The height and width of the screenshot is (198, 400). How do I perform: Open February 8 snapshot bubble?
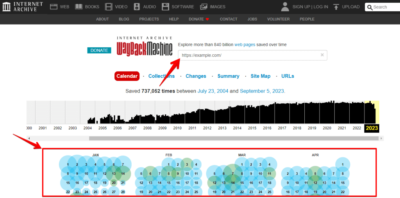(x=169, y=174)
